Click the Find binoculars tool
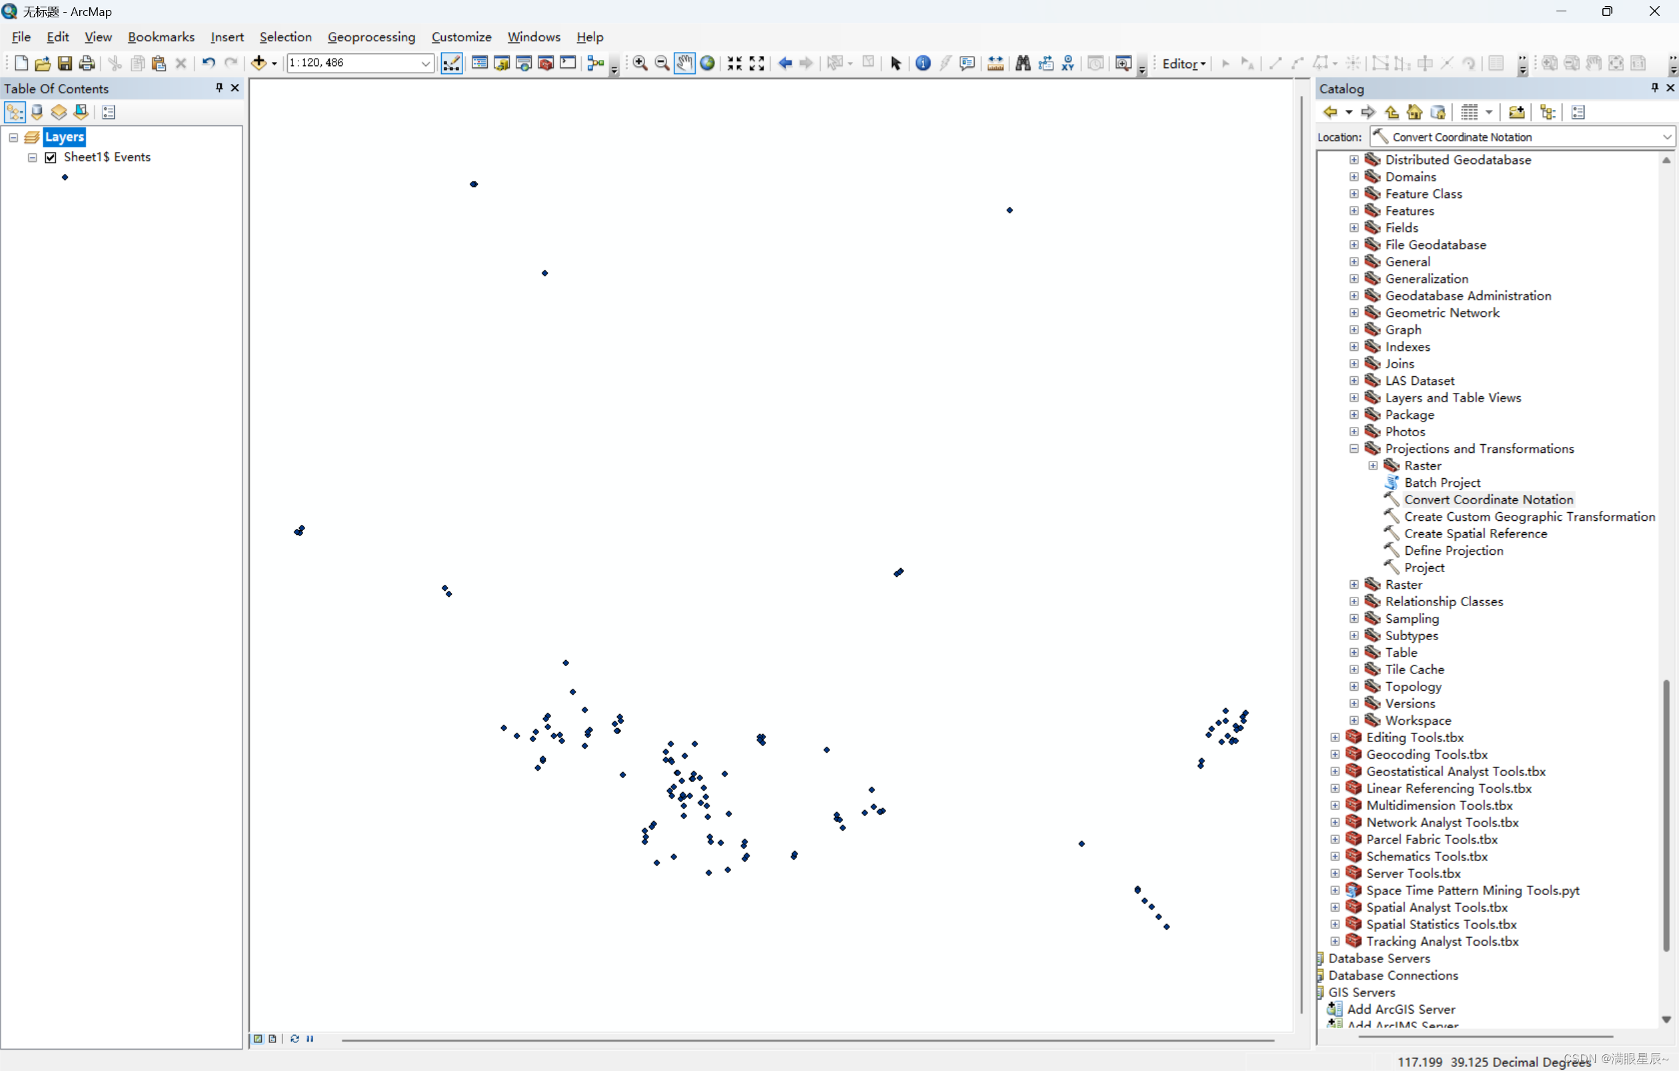The image size is (1679, 1071). [1022, 63]
